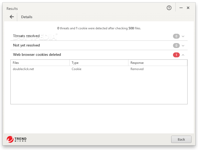Click the Trend Micro logo
Image resolution: width=198 pixels, height=150 pixels.
click(x=16, y=139)
